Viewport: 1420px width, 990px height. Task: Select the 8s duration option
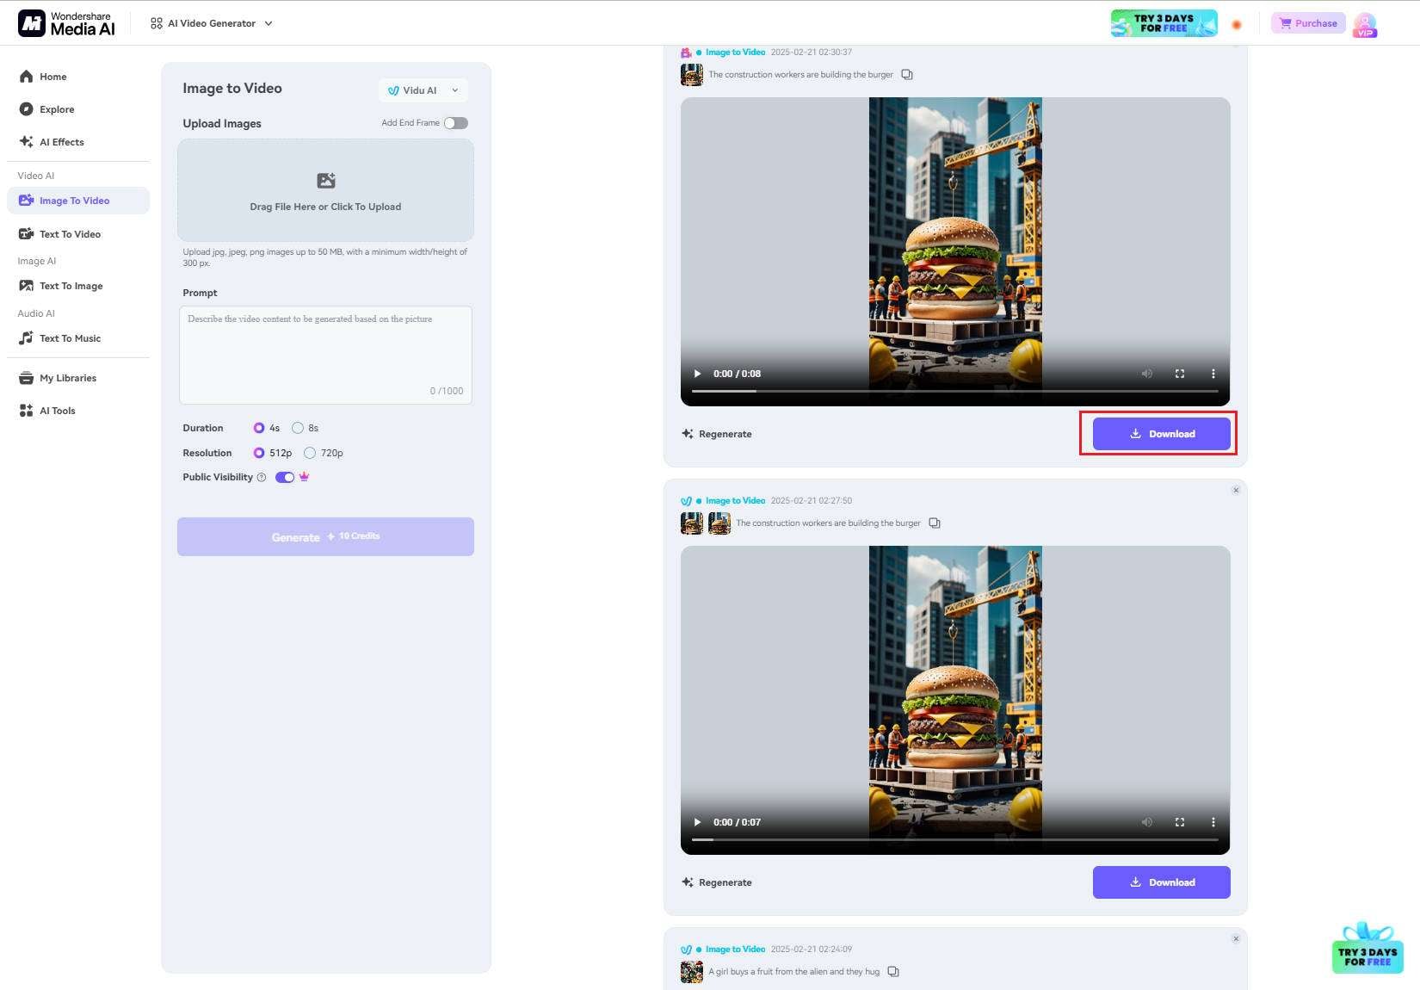pos(298,428)
